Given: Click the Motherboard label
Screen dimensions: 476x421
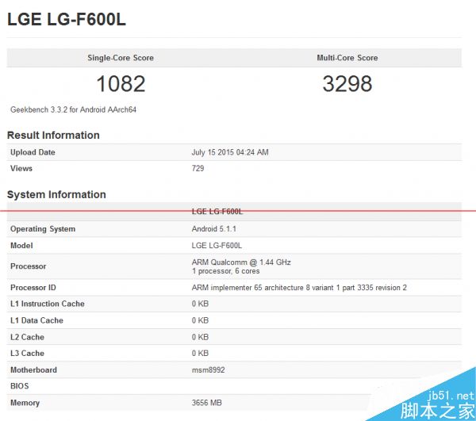Looking at the screenshot, I should (x=33, y=369).
